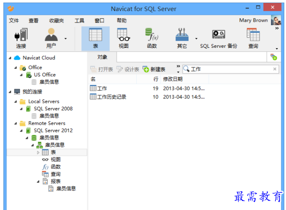286x210 pixels.
Task: Click the magnifier icon in search box
Action: (186, 69)
